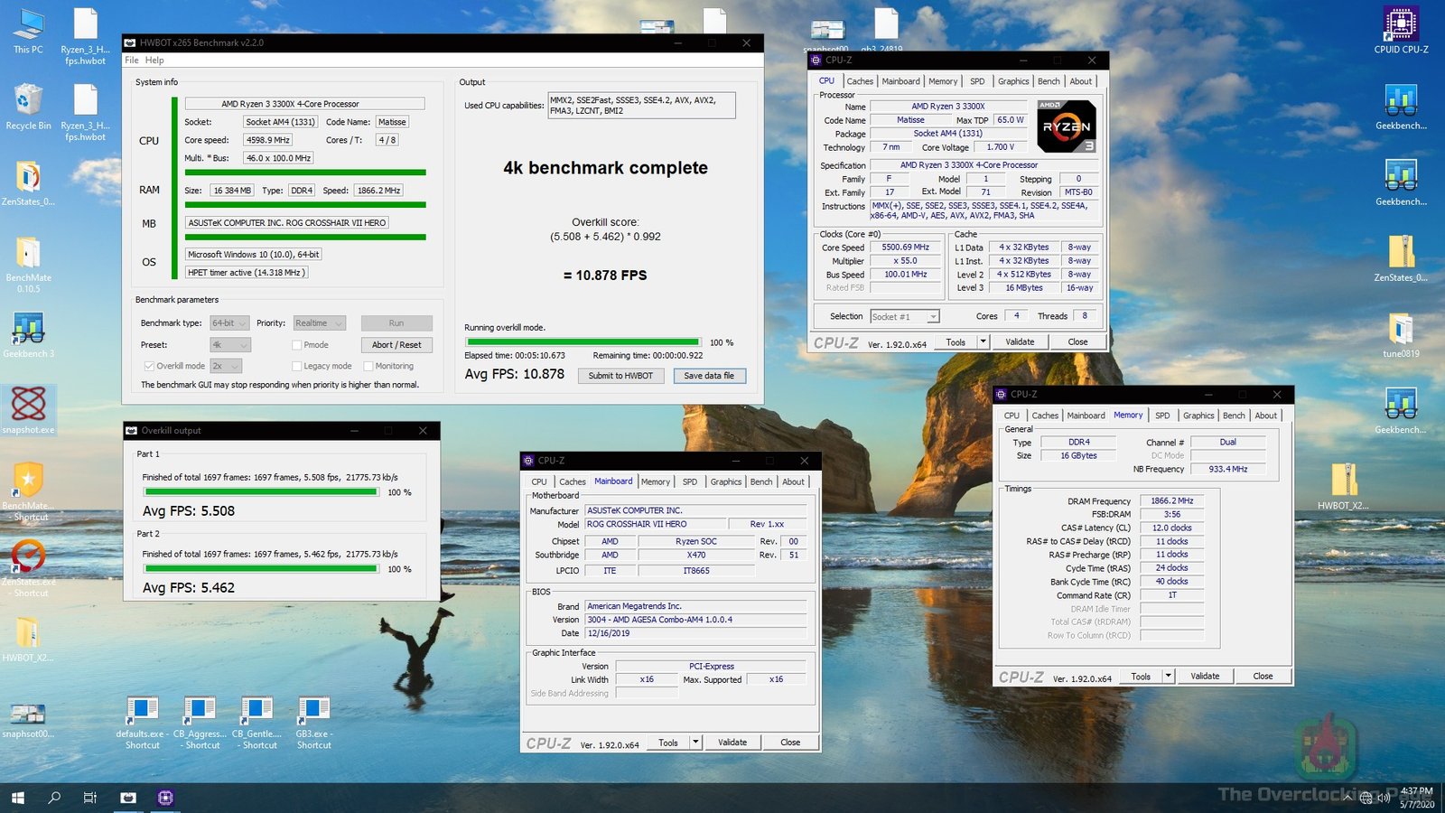Open the GB3.exe shortcut icon
This screenshot has width=1445, height=813.
click(313, 712)
